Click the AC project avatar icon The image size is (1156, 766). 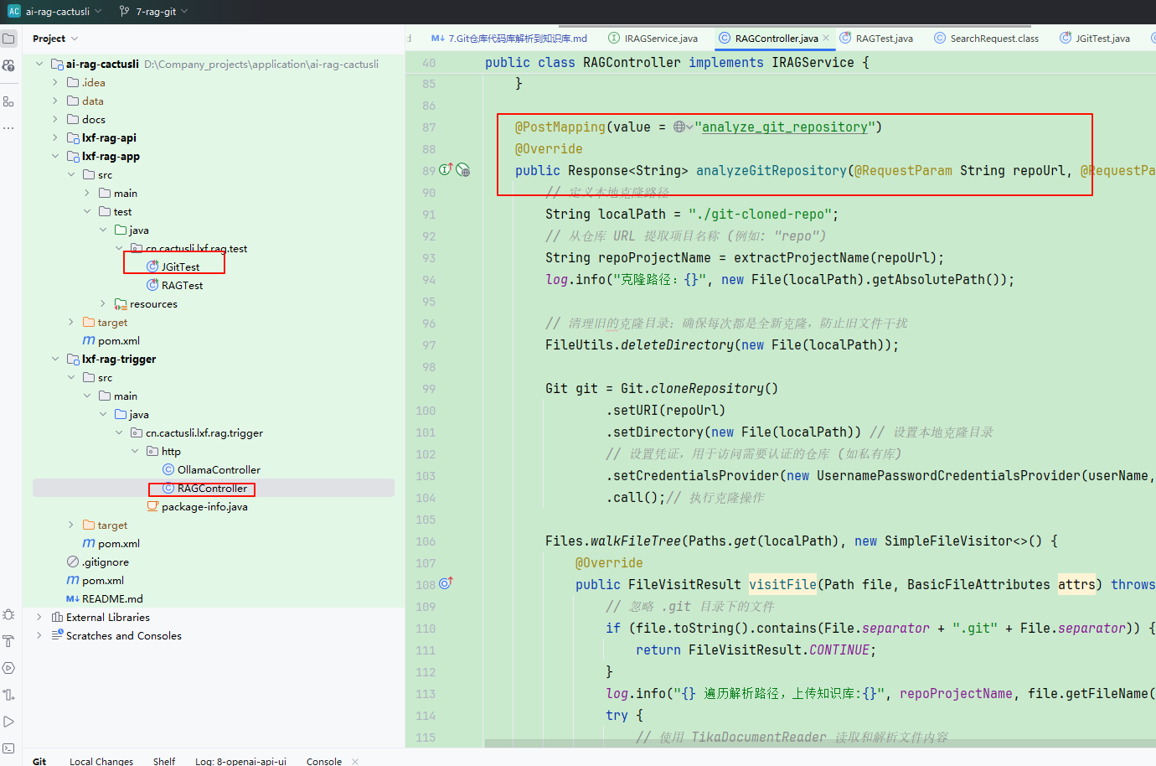[14, 11]
